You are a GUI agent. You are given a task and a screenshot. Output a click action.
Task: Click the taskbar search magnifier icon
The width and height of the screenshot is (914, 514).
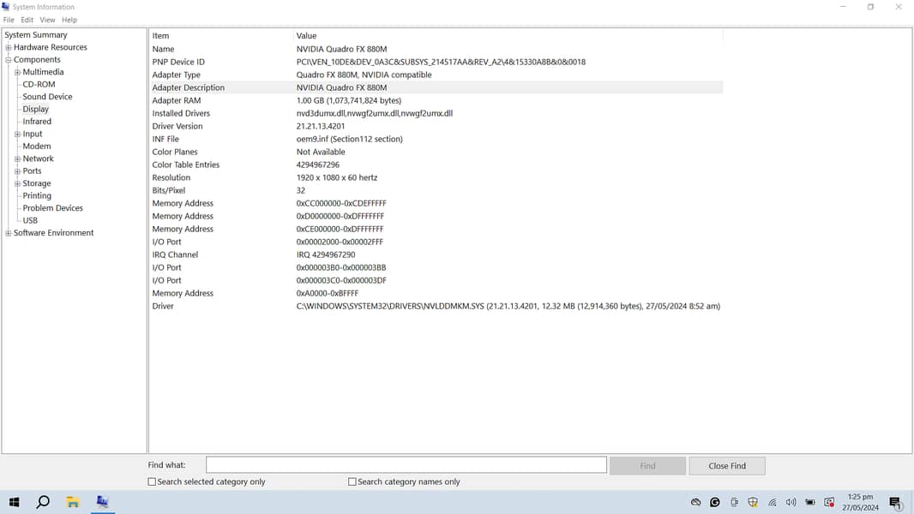43,502
